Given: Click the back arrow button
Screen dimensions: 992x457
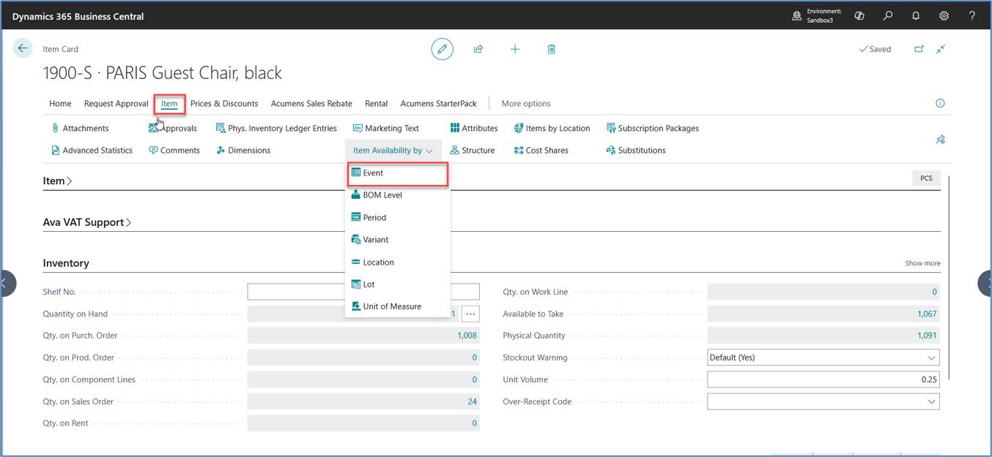Looking at the screenshot, I should point(23,48).
